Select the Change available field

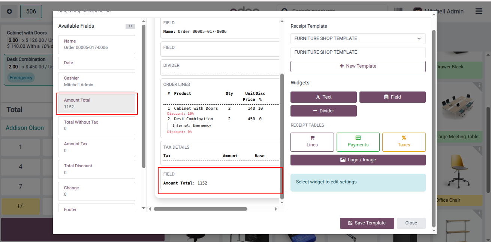pos(97,191)
